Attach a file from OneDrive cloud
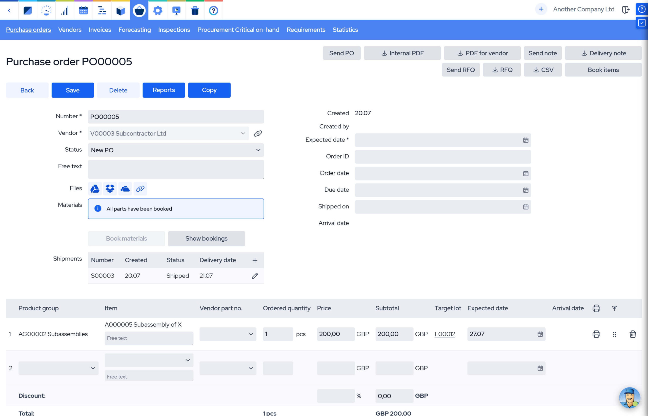This screenshot has width=648, height=416. (x=125, y=189)
